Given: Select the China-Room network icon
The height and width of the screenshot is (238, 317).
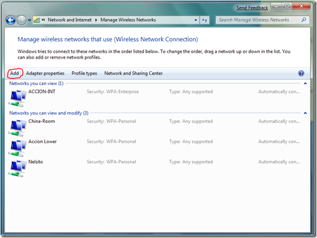Looking at the screenshot, I should click(x=17, y=128).
